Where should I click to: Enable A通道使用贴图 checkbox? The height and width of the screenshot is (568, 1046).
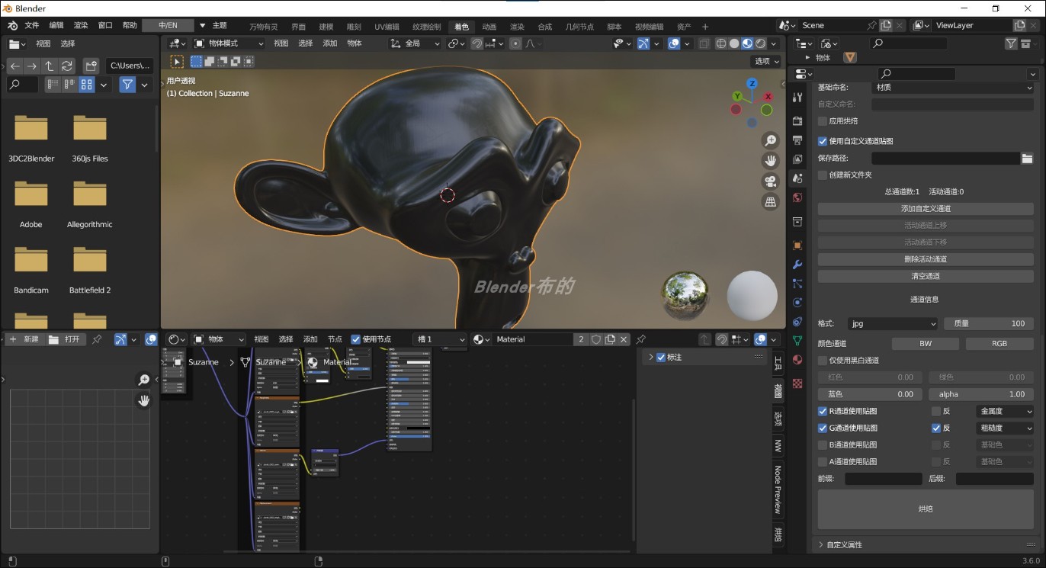(823, 462)
